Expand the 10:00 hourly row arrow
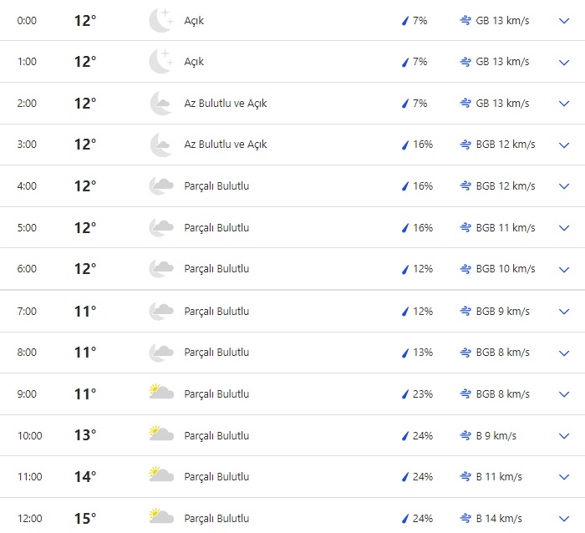The height and width of the screenshot is (533, 585). pyautogui.click(x=563, y=435)
